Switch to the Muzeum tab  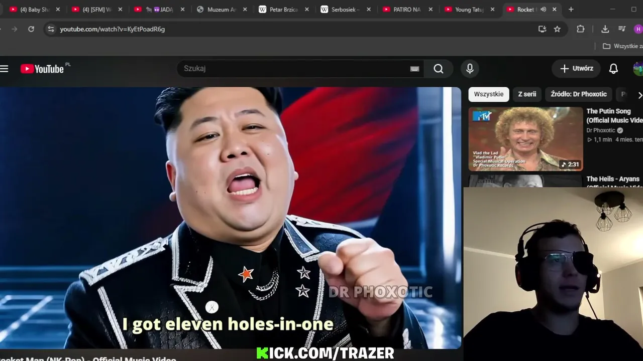tap(221, 10)
